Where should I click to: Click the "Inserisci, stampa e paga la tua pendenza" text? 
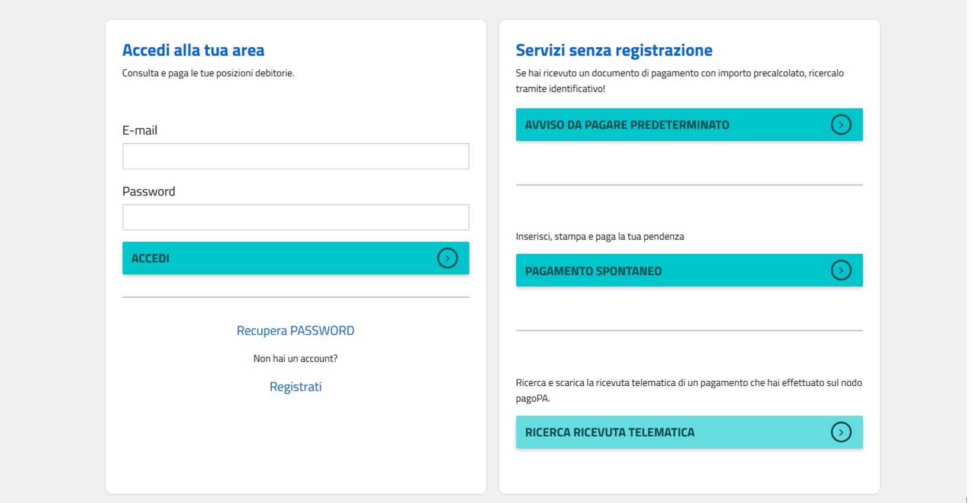pos(599,237)
